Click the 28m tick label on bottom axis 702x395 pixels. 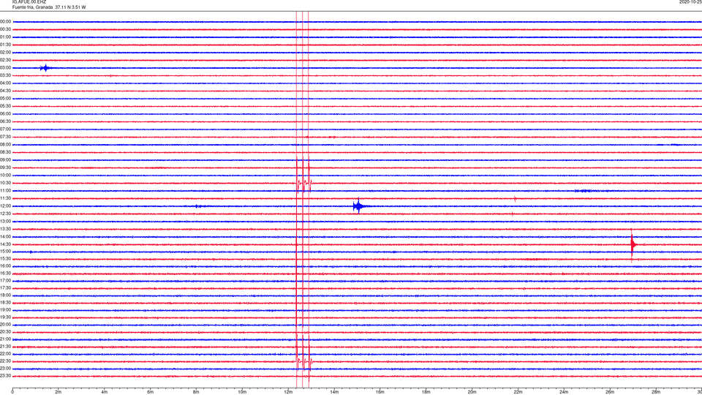[x=656, y=392]
